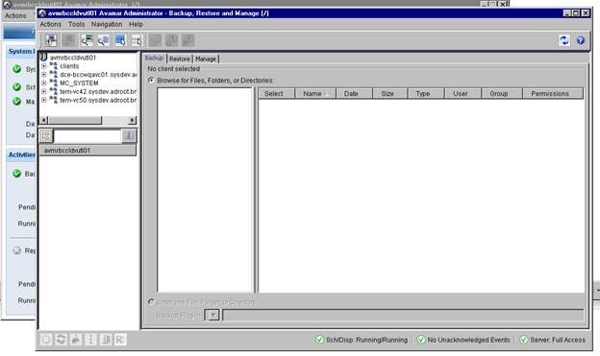Expand the clients tree node

tap(44, 66)
